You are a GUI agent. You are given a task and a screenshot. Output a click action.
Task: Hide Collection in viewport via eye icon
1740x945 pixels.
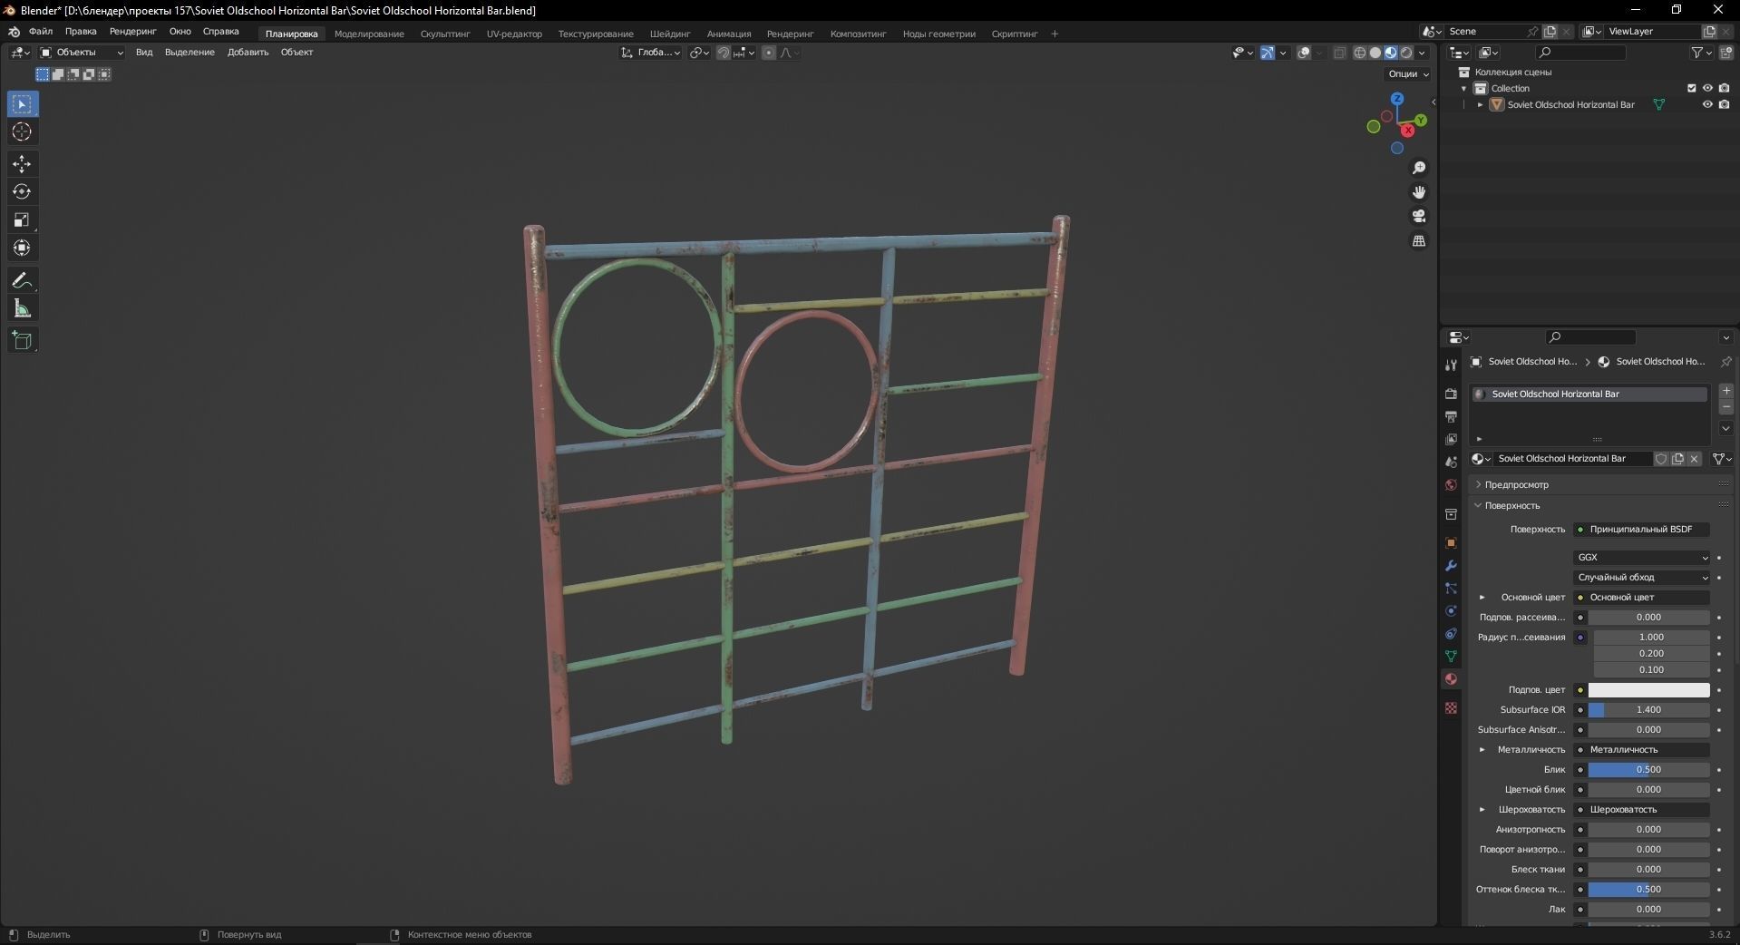point(1707,88)
